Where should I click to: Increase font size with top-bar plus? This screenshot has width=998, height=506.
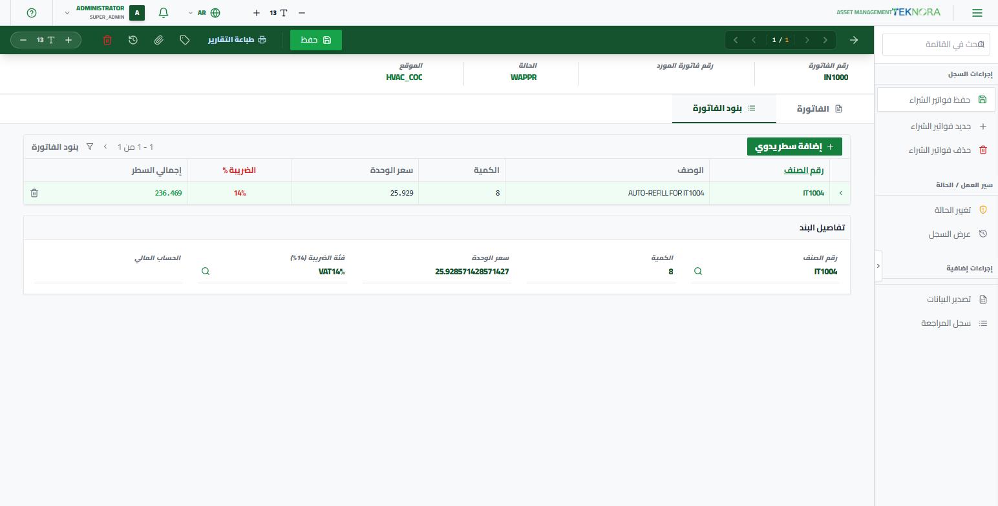click(257, 13)
